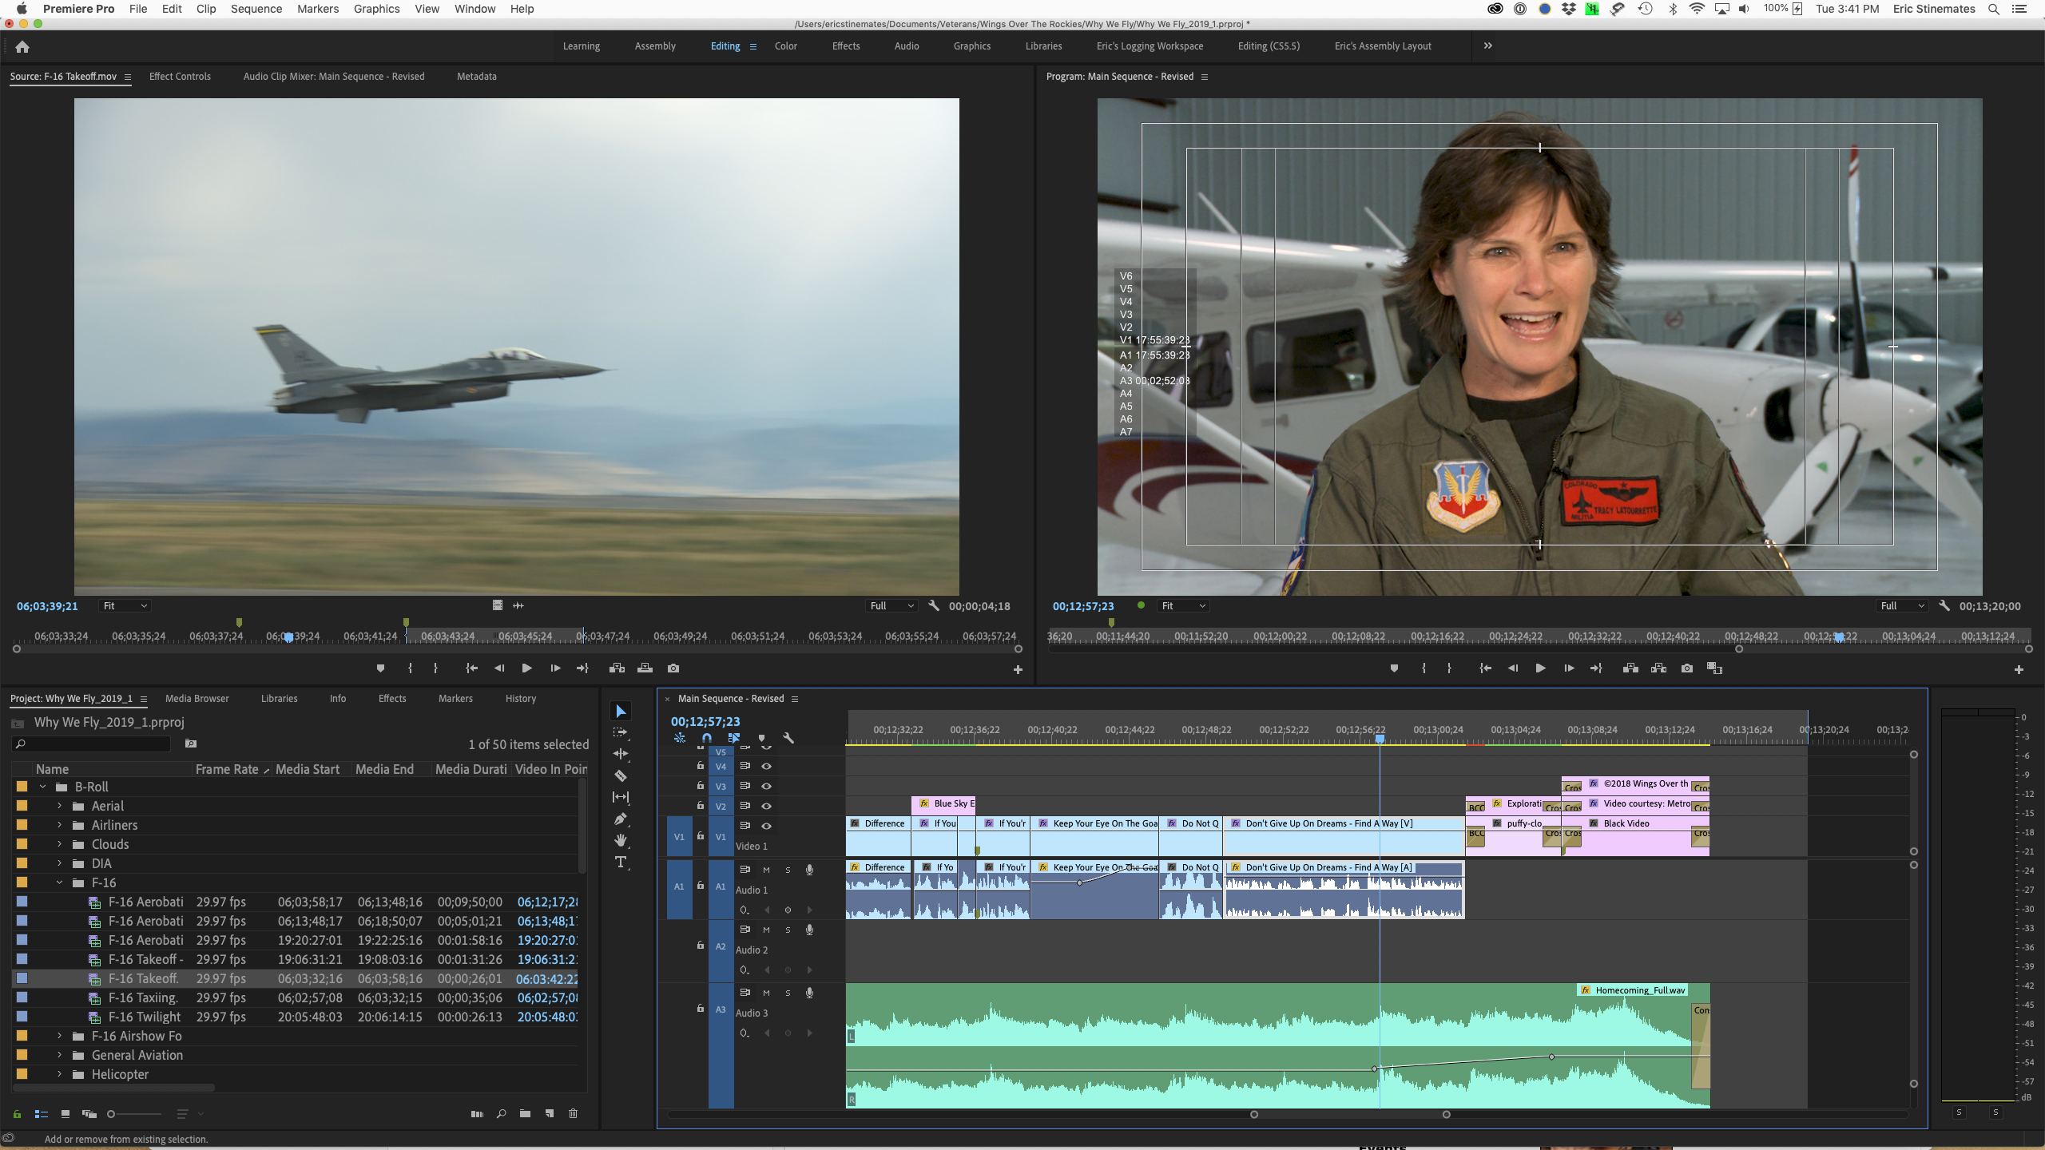Click New Bin icon in Project panel
This screenshot has height=1150, width=2045.
[x=525, y=1114]
